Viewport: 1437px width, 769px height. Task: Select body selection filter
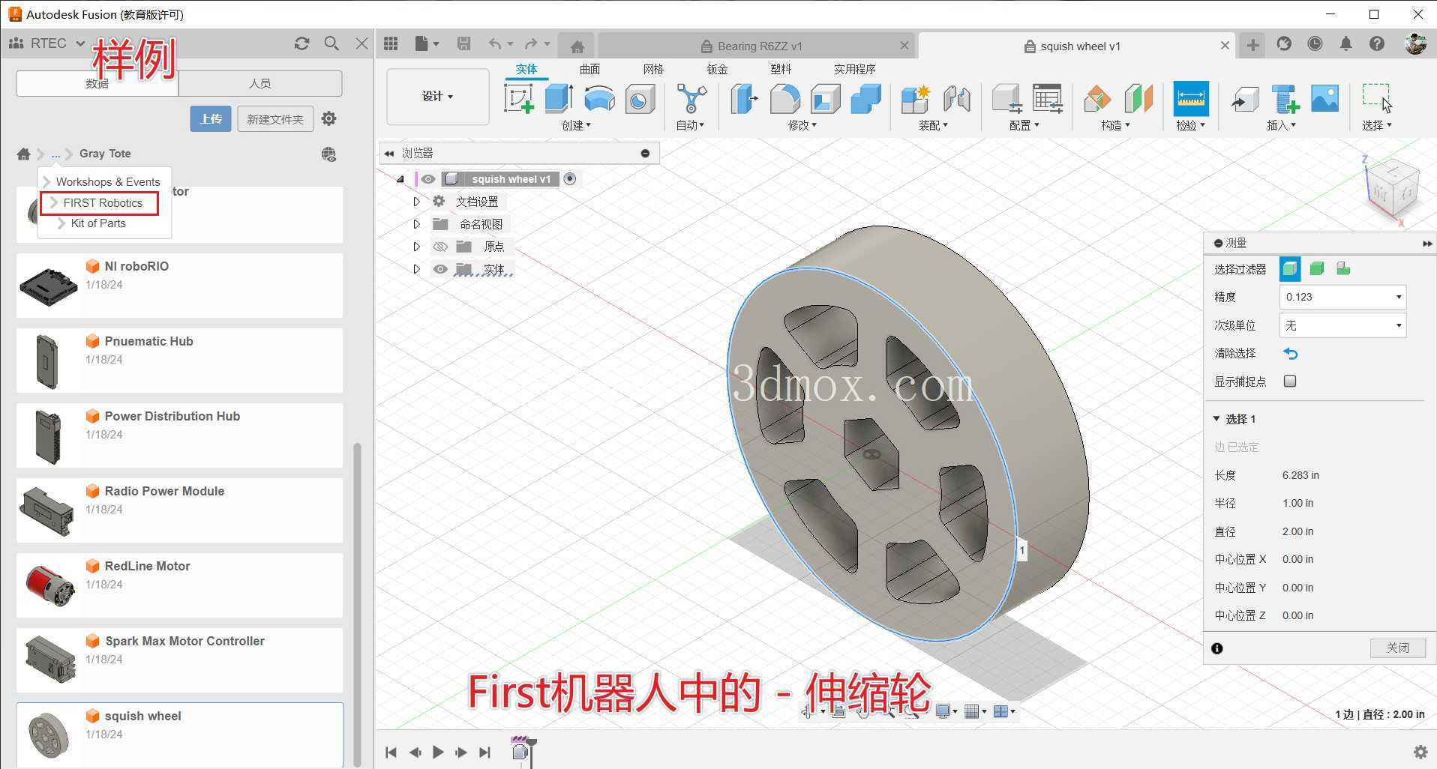pyautogui.click(x=1317, y=268)
